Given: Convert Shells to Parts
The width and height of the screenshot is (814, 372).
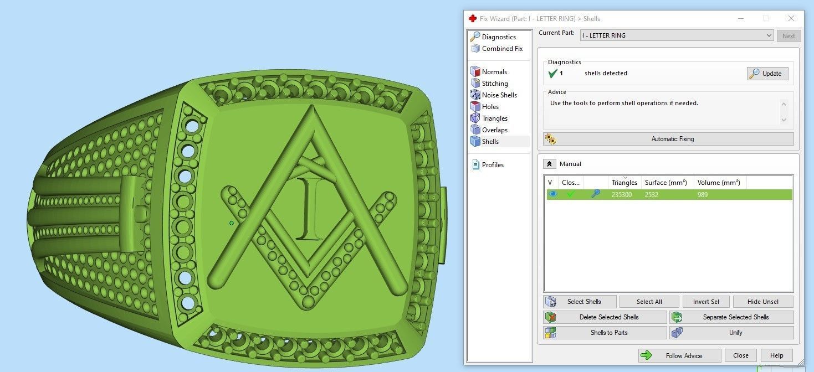Looking at the screenshot, I should click(605, 333).
